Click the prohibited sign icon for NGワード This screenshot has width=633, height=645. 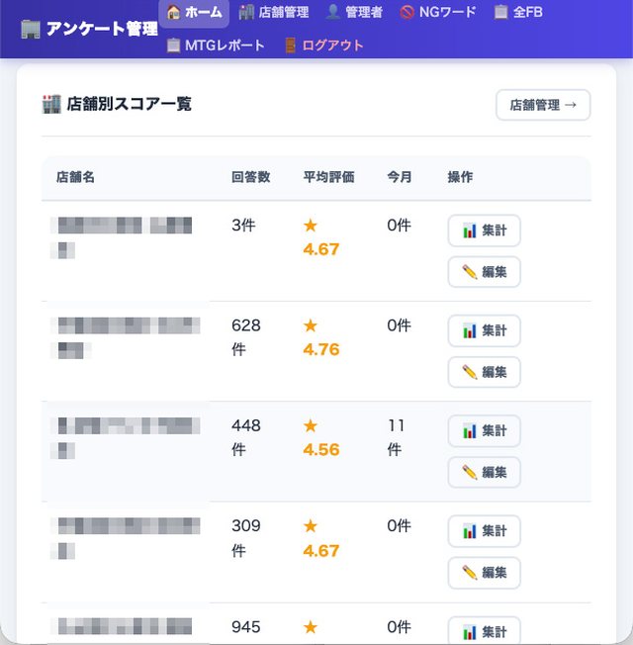pyautogui.click(x=407, y=12)
